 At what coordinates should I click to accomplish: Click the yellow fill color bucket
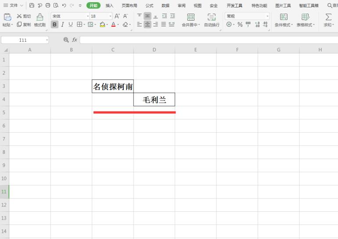[102, 25]
